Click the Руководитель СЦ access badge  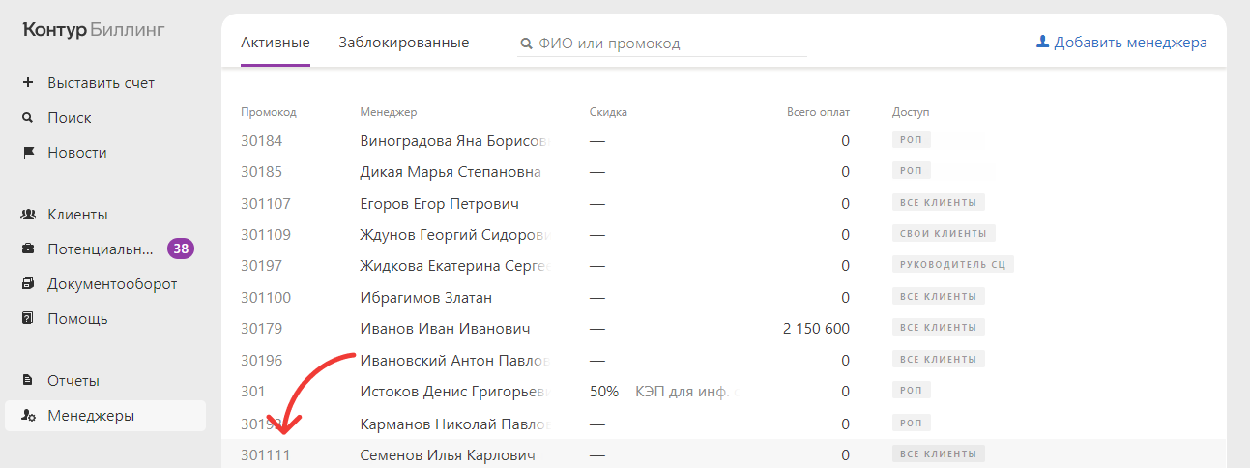(952, 265)
